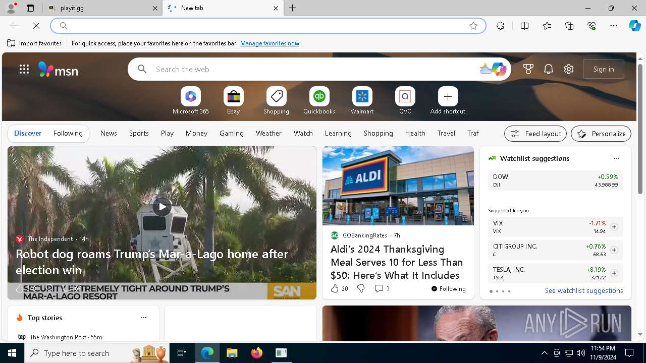Open comments on Aldi article
Viewport: 646px width, 363px height.
[x=382, y=288]
